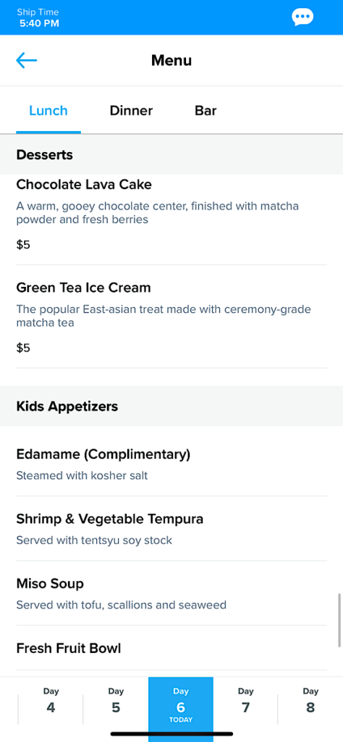Click the Desserts section header

coord(171,155)
